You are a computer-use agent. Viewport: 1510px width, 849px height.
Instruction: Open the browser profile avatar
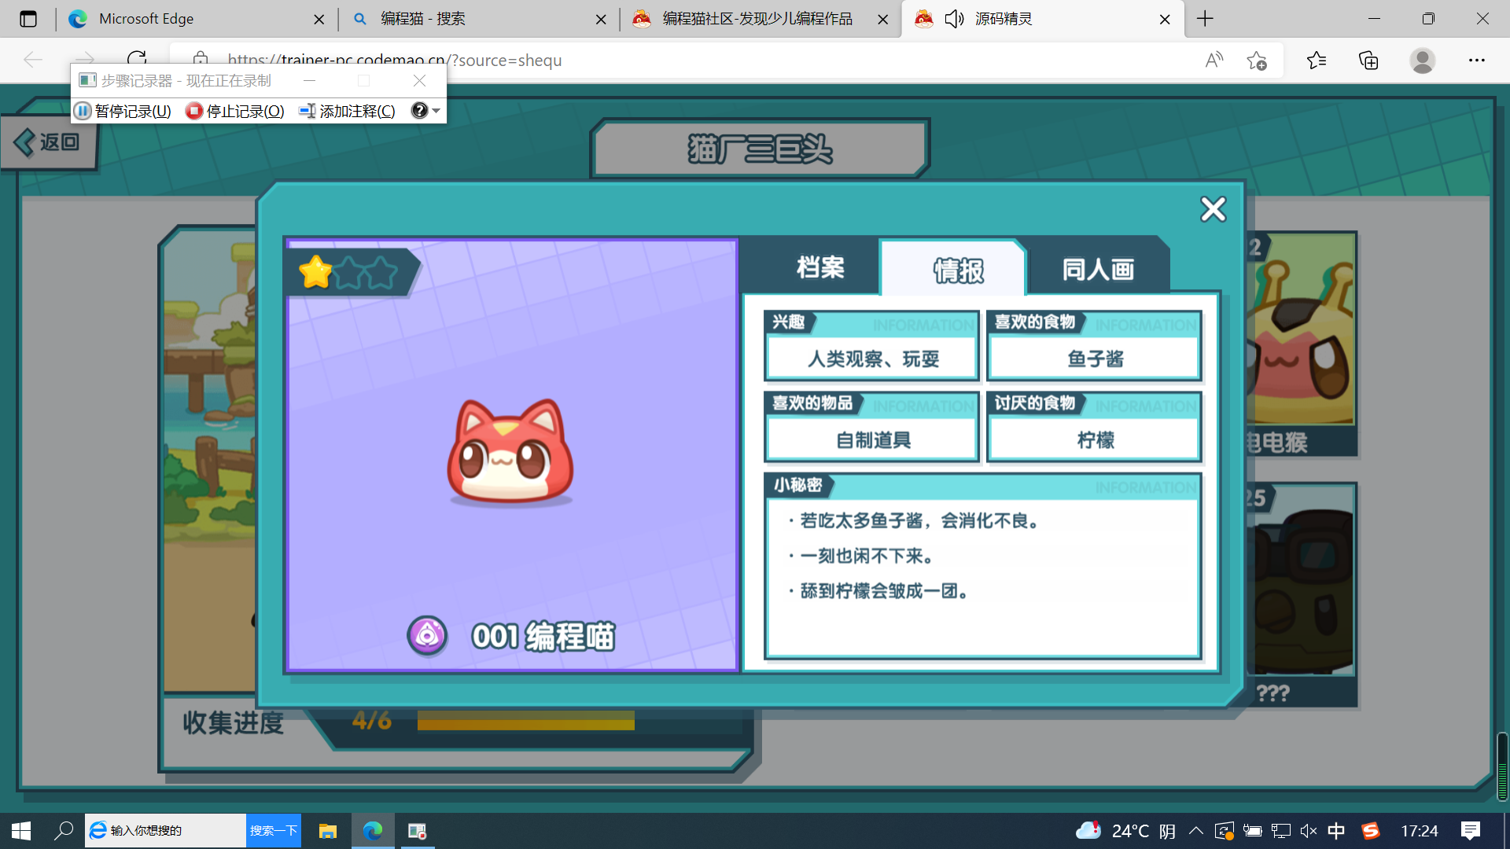point(1422,60)
